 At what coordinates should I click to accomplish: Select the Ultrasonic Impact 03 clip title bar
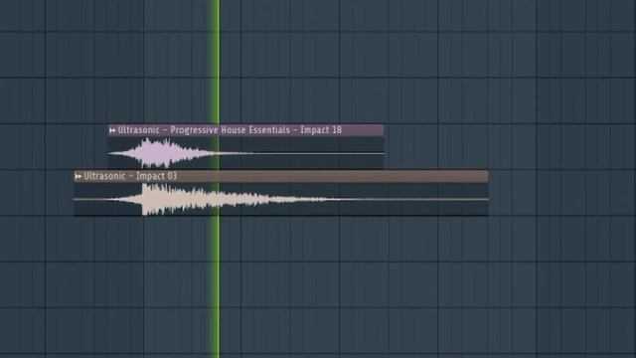(x=280, y=177)
